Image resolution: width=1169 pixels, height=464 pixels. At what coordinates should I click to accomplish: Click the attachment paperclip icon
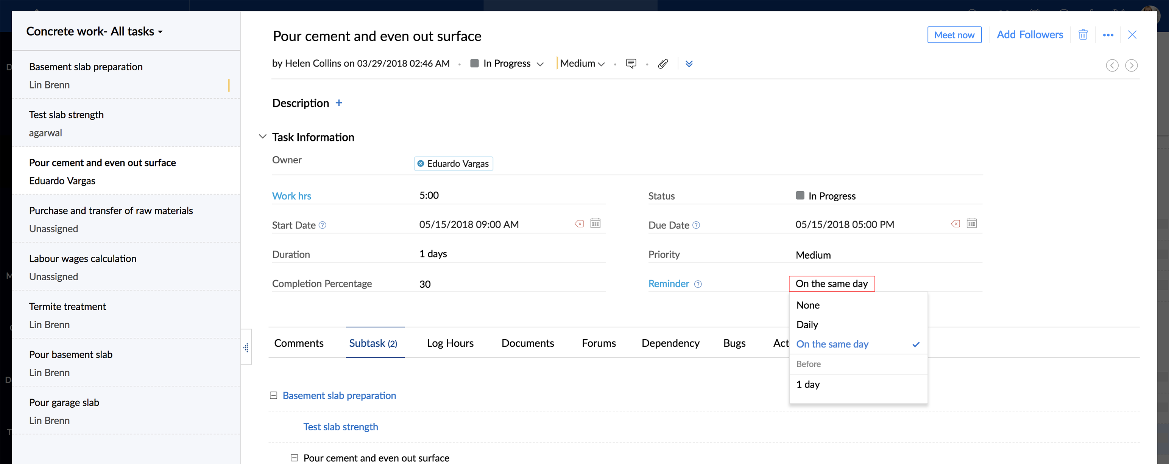[663, 64]
